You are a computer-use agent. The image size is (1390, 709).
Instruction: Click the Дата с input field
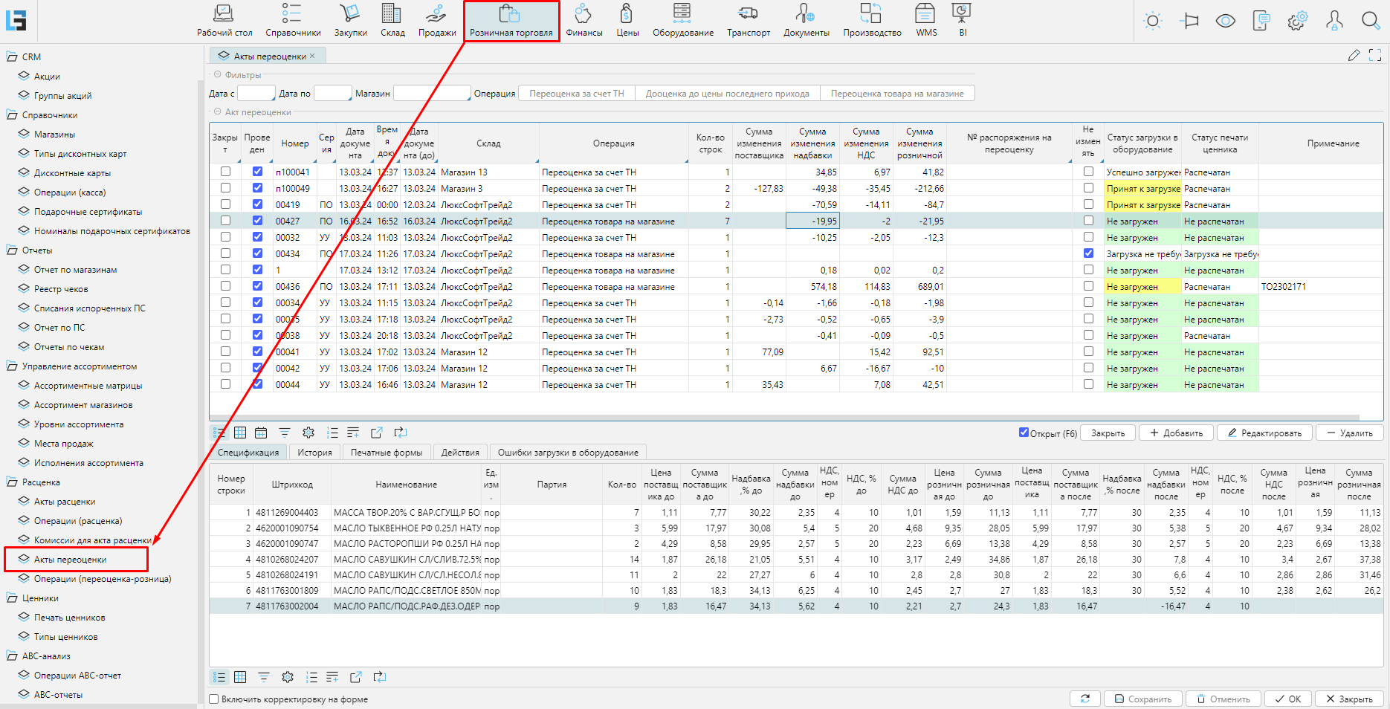click(x=256, y=94)
